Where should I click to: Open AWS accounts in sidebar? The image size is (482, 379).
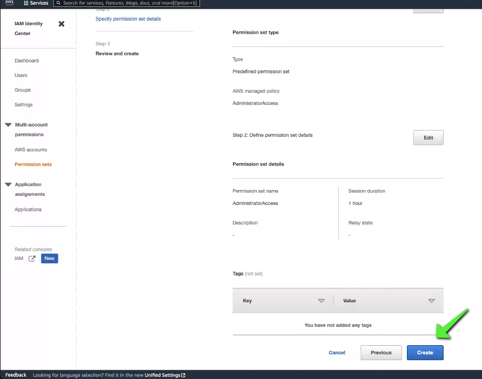[31, 149]
